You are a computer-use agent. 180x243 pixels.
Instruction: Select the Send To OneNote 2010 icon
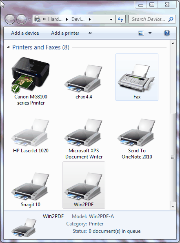point(136,132)
